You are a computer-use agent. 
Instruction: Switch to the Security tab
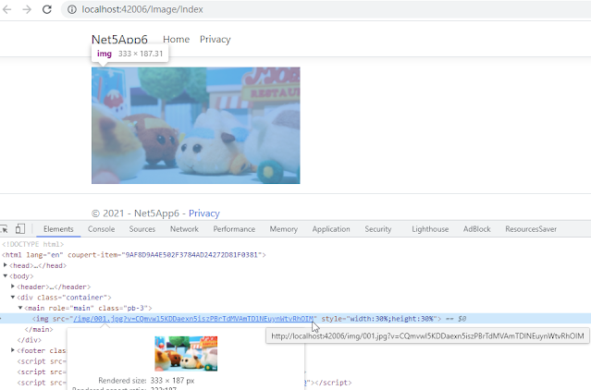click(x=378, y=229)
